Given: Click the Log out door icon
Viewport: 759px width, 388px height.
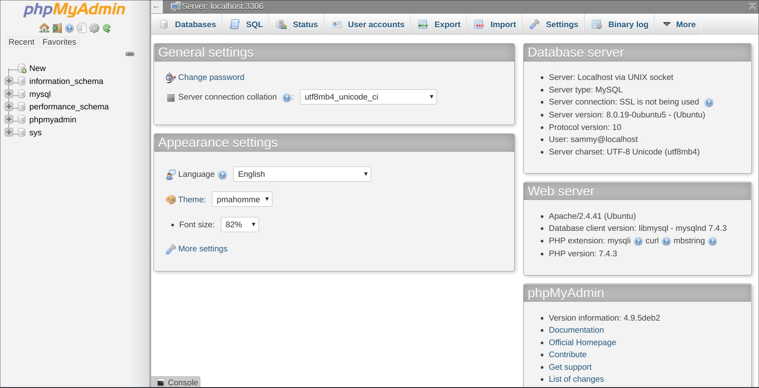Looking at the screenshot, I should point(57,28).
